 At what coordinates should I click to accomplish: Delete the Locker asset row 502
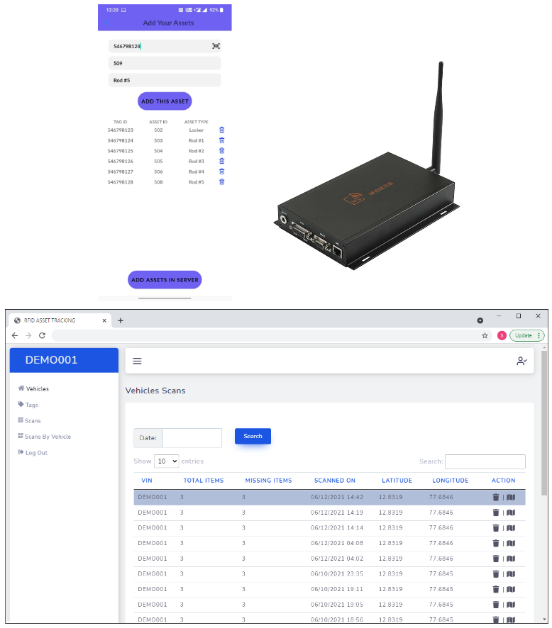click(221, 130)
